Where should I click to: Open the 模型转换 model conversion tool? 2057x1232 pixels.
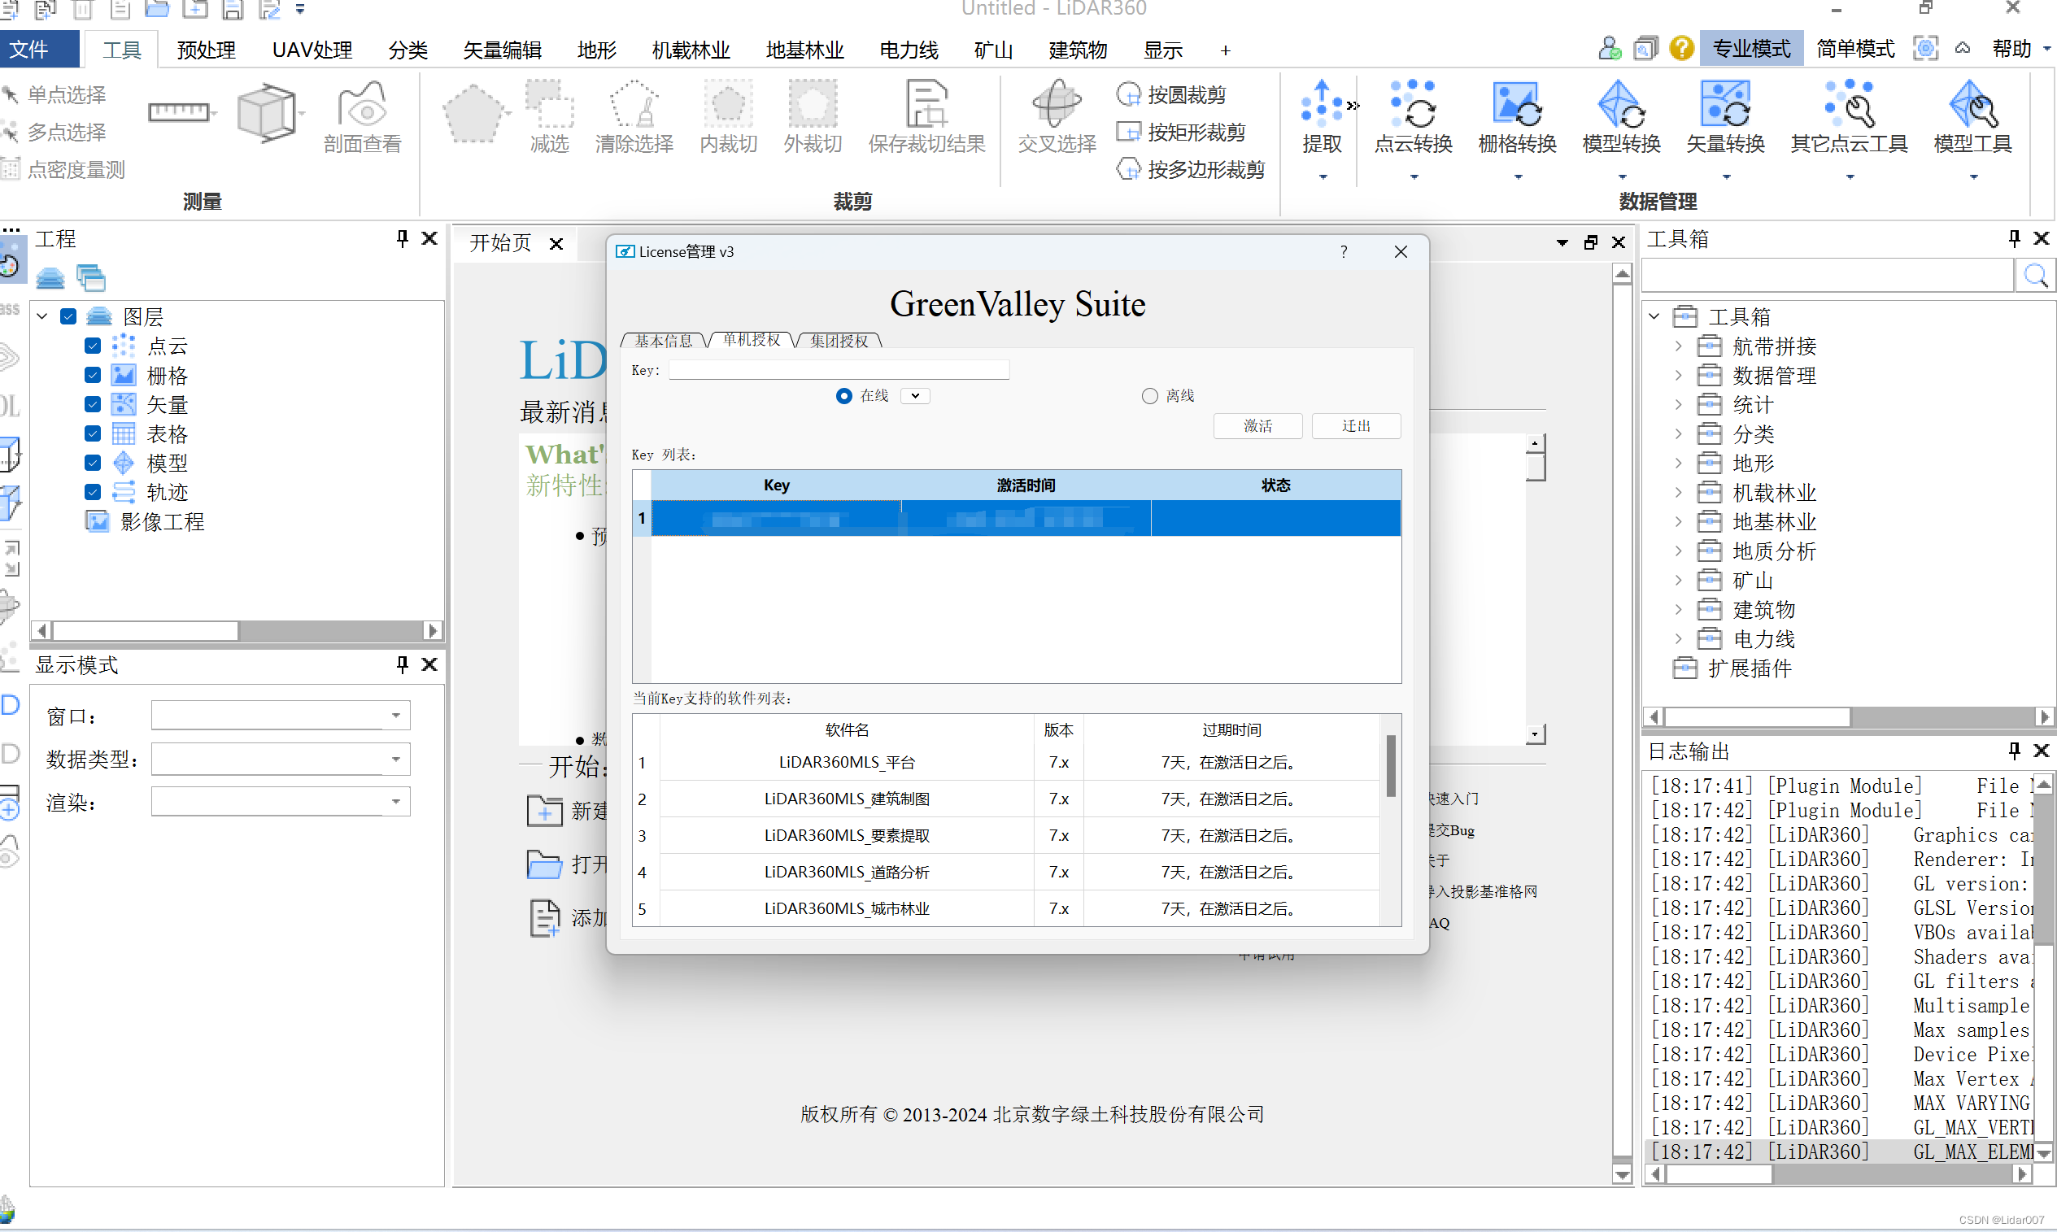tap(1620, 119)
